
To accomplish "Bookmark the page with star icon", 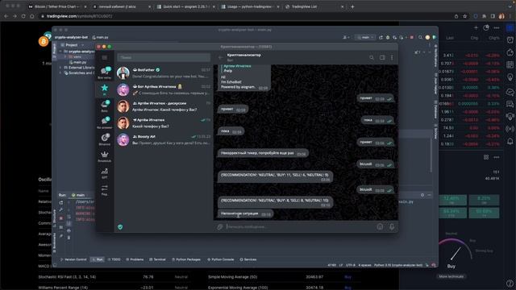I will click(x=464, y=16).
